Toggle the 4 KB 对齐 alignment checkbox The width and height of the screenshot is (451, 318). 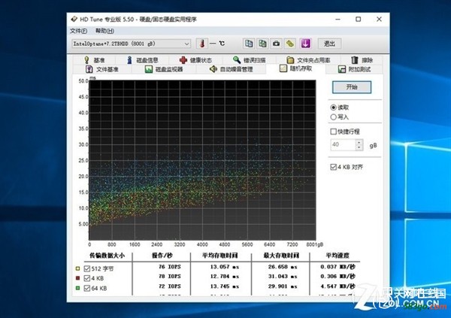click(333, 167)
